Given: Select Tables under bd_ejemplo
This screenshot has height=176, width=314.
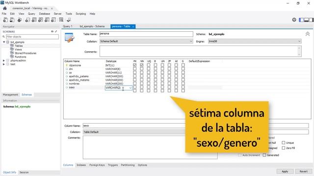Looking at the screenshot, I should coord(19,46).
